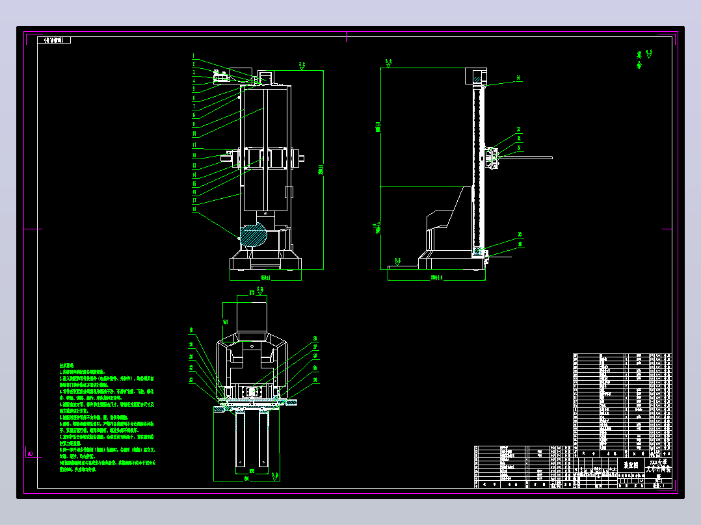This screenshot has width=701, height=525.
Task: Click the right fork tine in the top view
Action: tap(264, 440)
